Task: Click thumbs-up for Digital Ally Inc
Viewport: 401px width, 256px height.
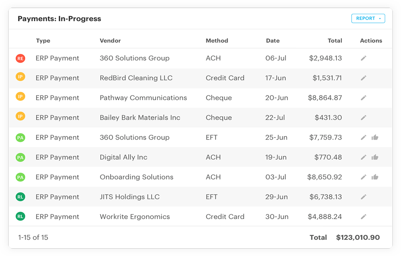Action: point(375,157)
